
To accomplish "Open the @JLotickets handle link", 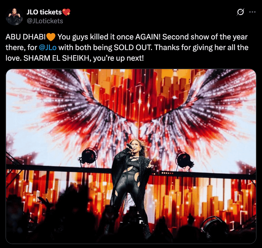I will coord(45,21).
